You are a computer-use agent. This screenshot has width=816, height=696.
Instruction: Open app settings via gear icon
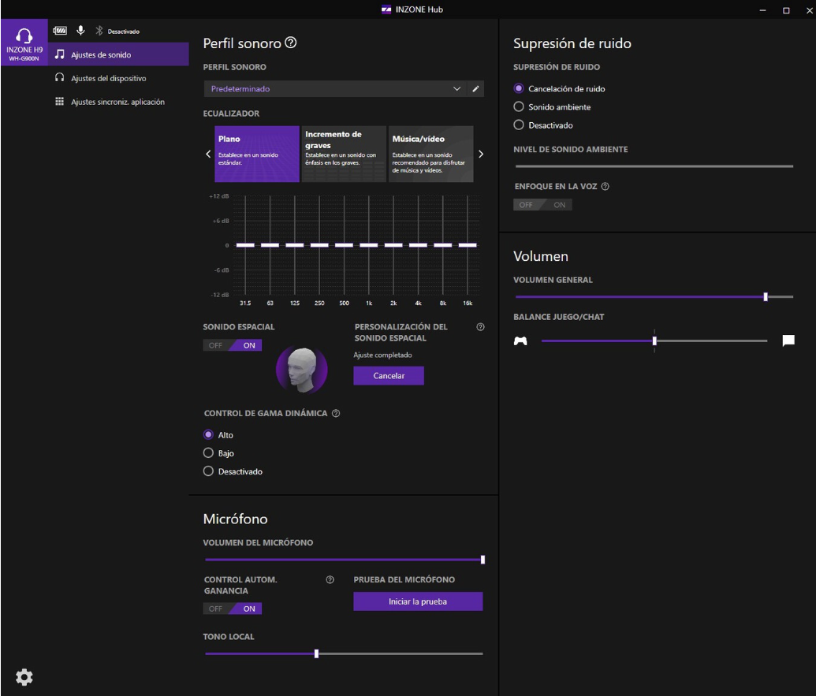point(24,677)
